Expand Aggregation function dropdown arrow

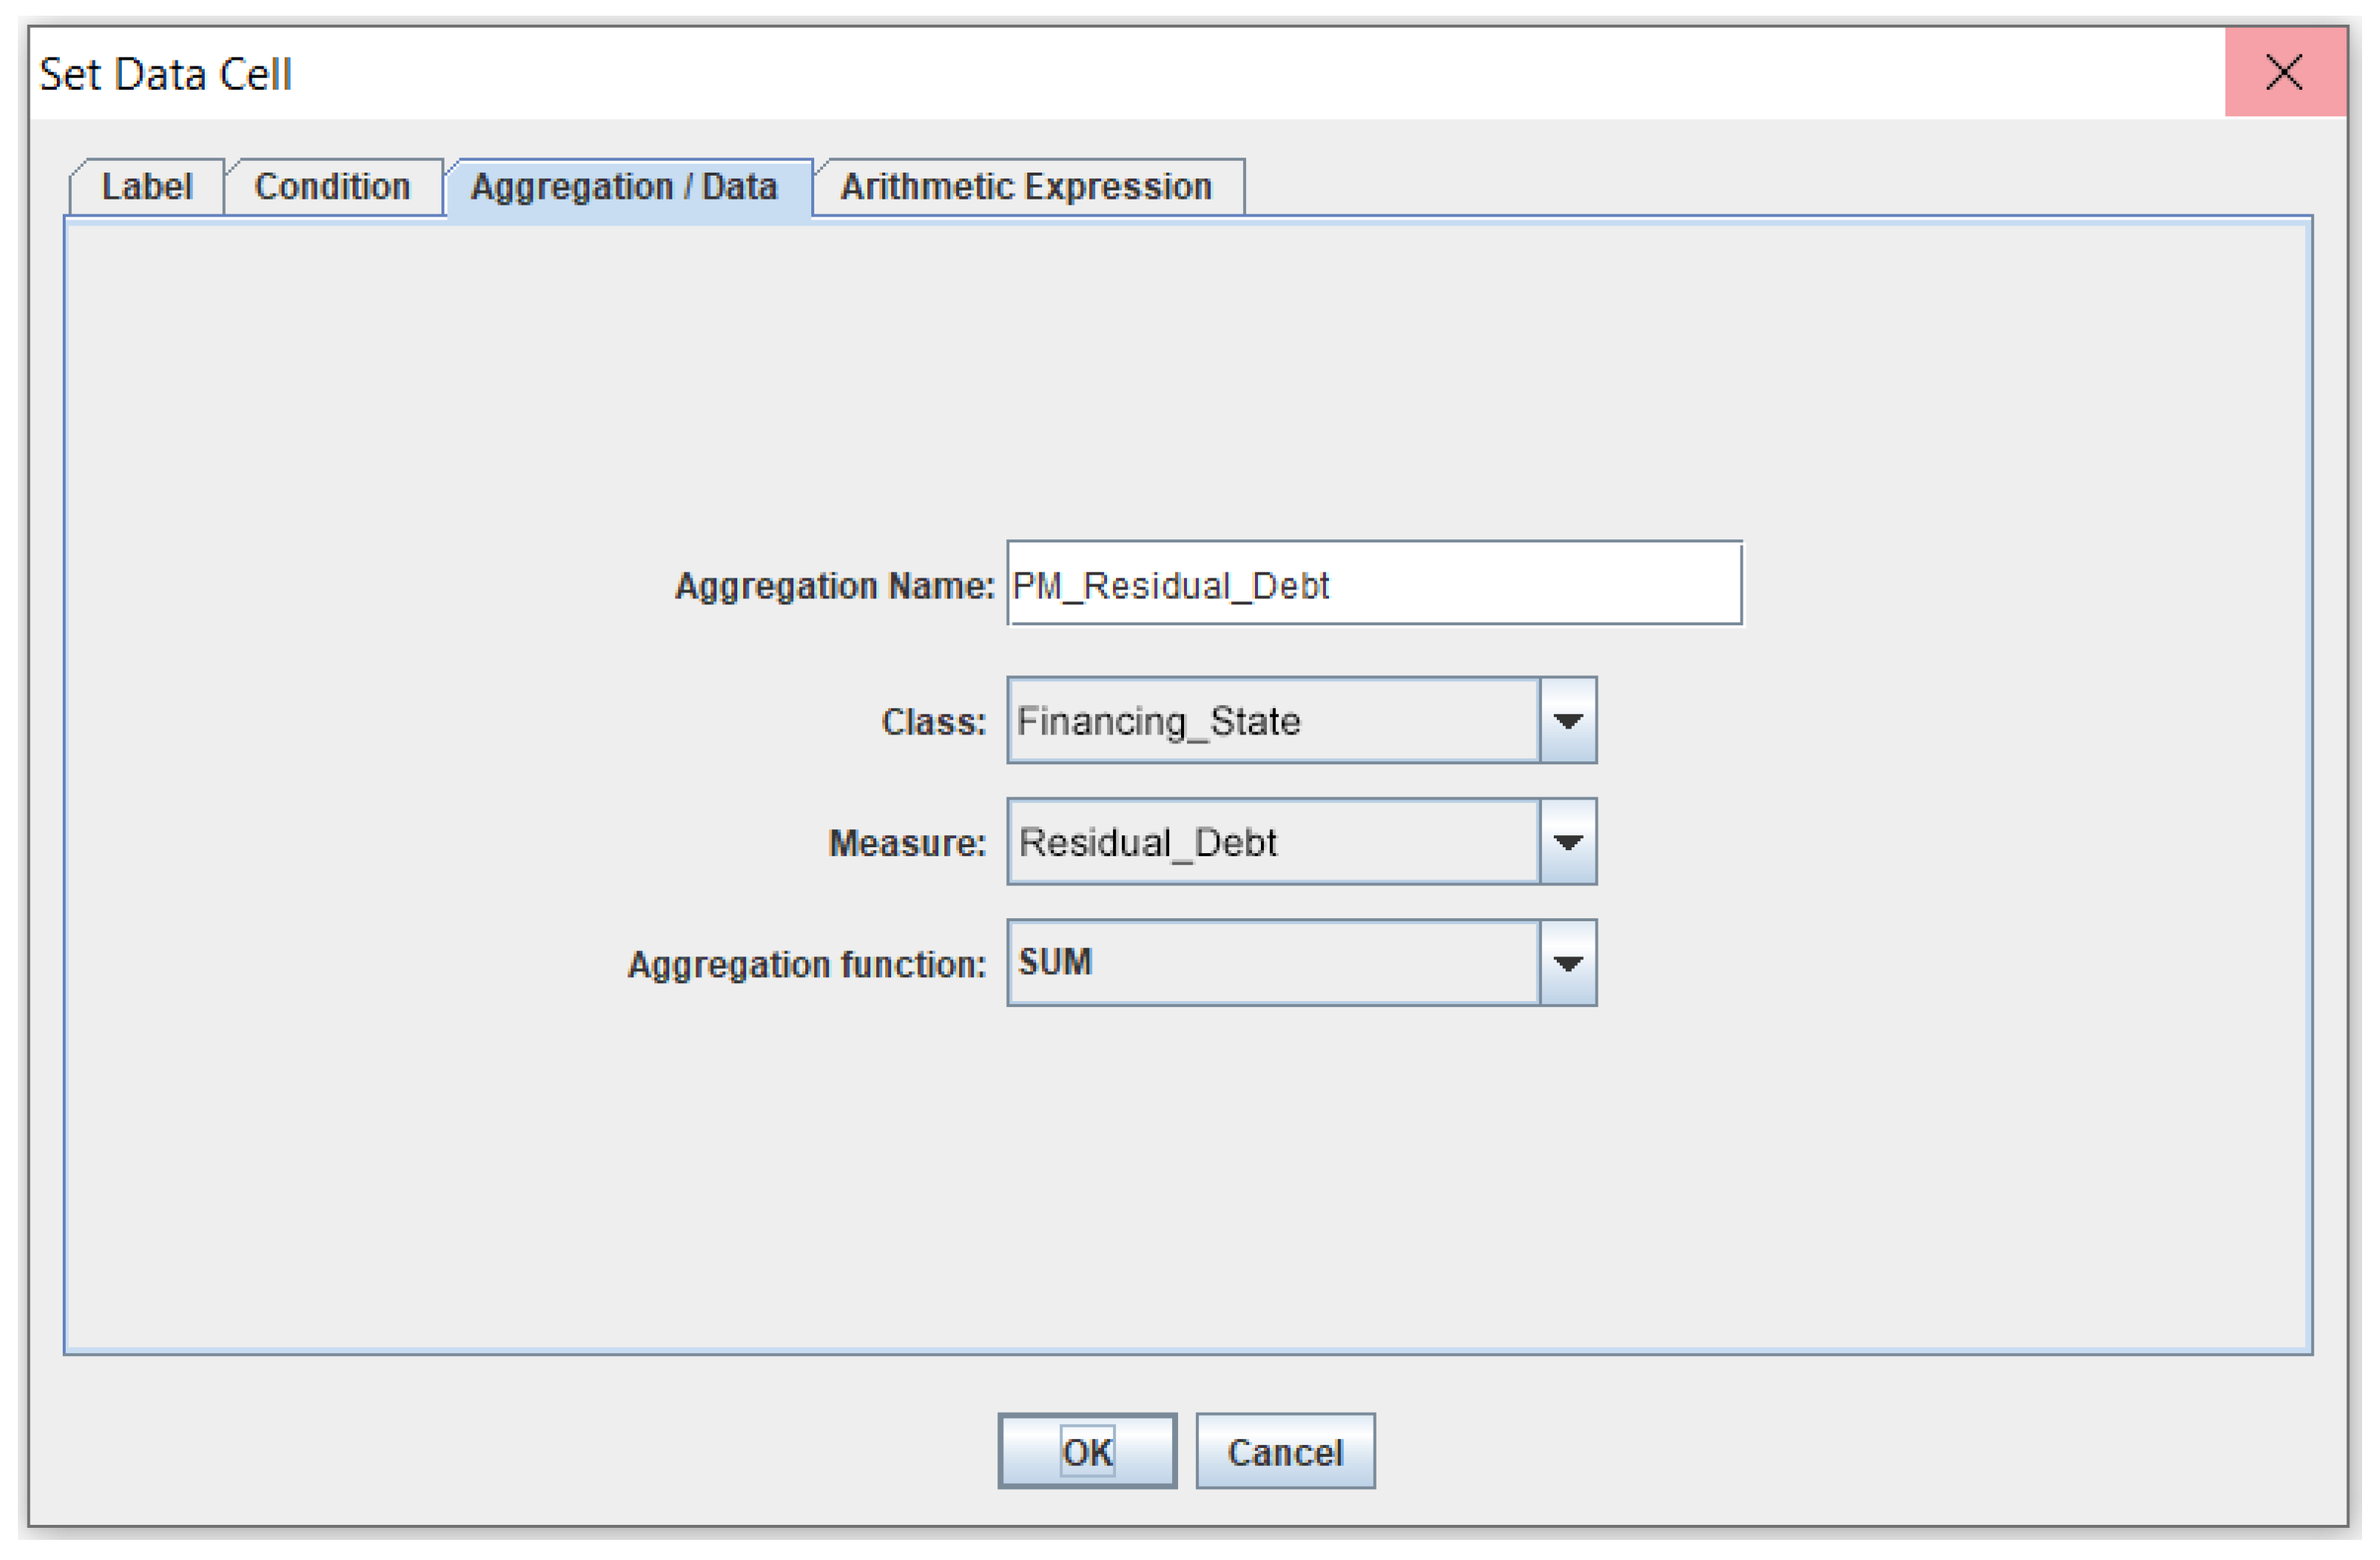click(1568, 964)
